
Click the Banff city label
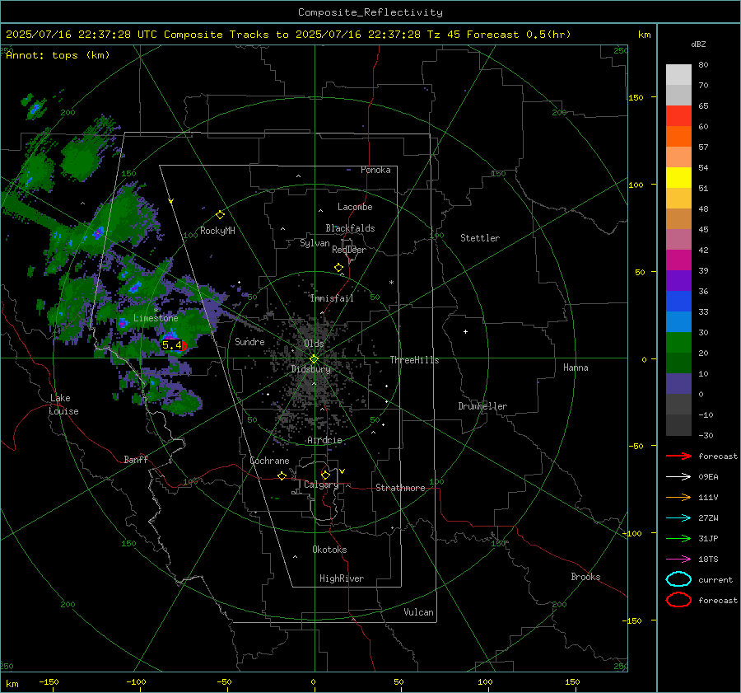136,459
